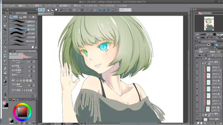223x125 pixels.
Task: Open the レイヤー(L) menu
Action: point(51,6)
